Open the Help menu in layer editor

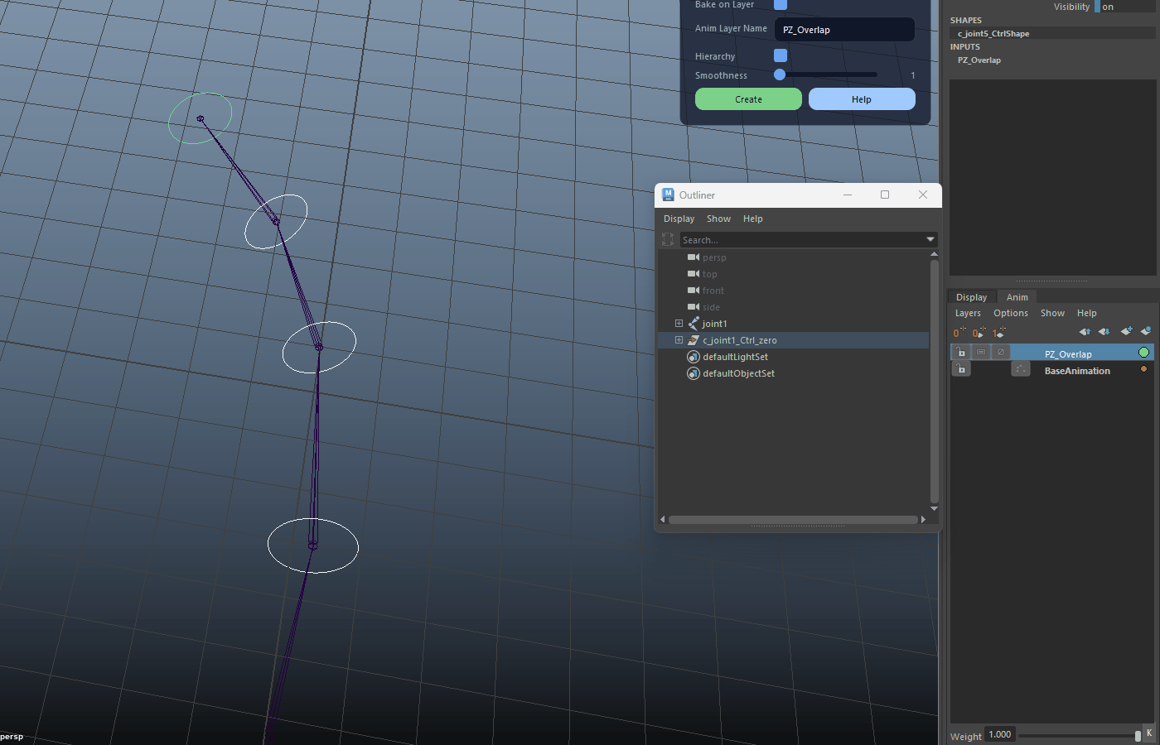point(1086,313)
